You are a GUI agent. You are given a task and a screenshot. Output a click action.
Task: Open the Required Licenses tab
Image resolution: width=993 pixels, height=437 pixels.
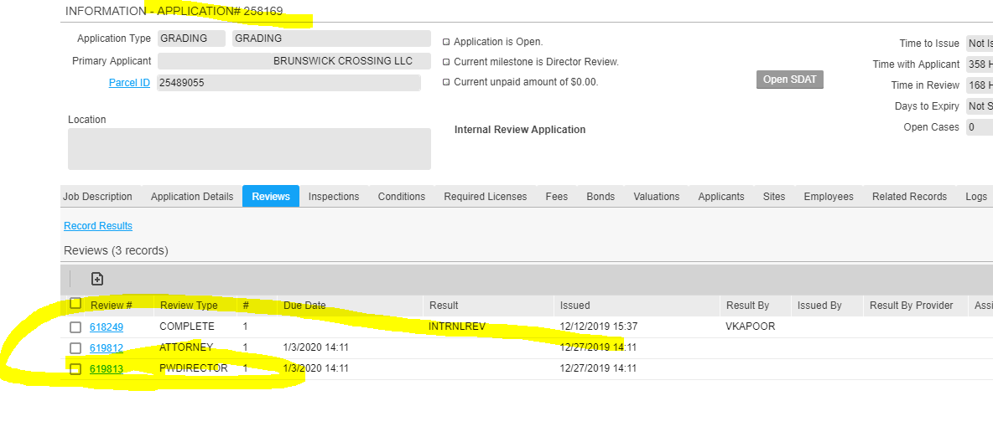(485, 197)
